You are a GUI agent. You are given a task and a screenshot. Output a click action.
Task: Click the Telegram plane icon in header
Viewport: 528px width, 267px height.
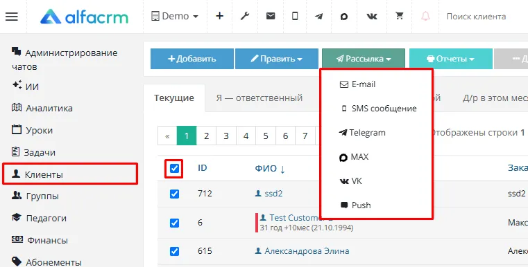[319, 16]
